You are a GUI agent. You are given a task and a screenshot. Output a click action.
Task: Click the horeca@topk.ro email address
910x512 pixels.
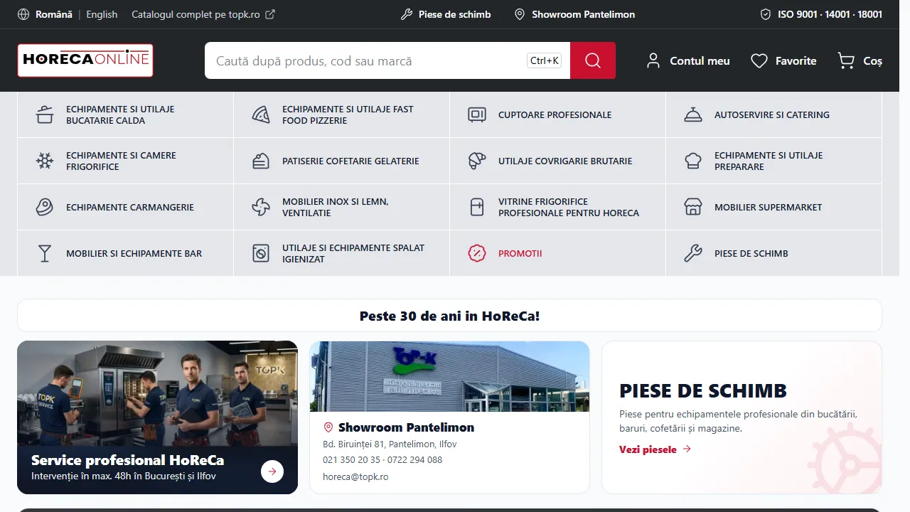355,476
